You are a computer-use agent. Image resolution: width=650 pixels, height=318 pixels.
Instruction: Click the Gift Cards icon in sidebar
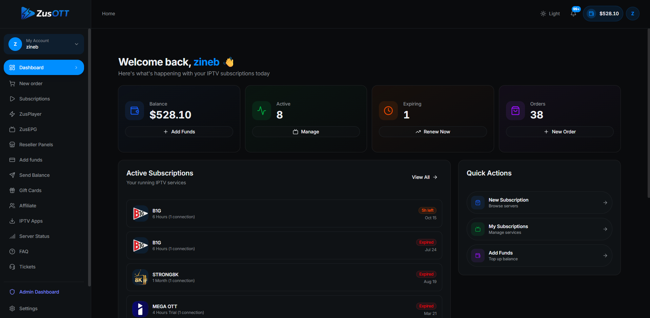point(12,190)
